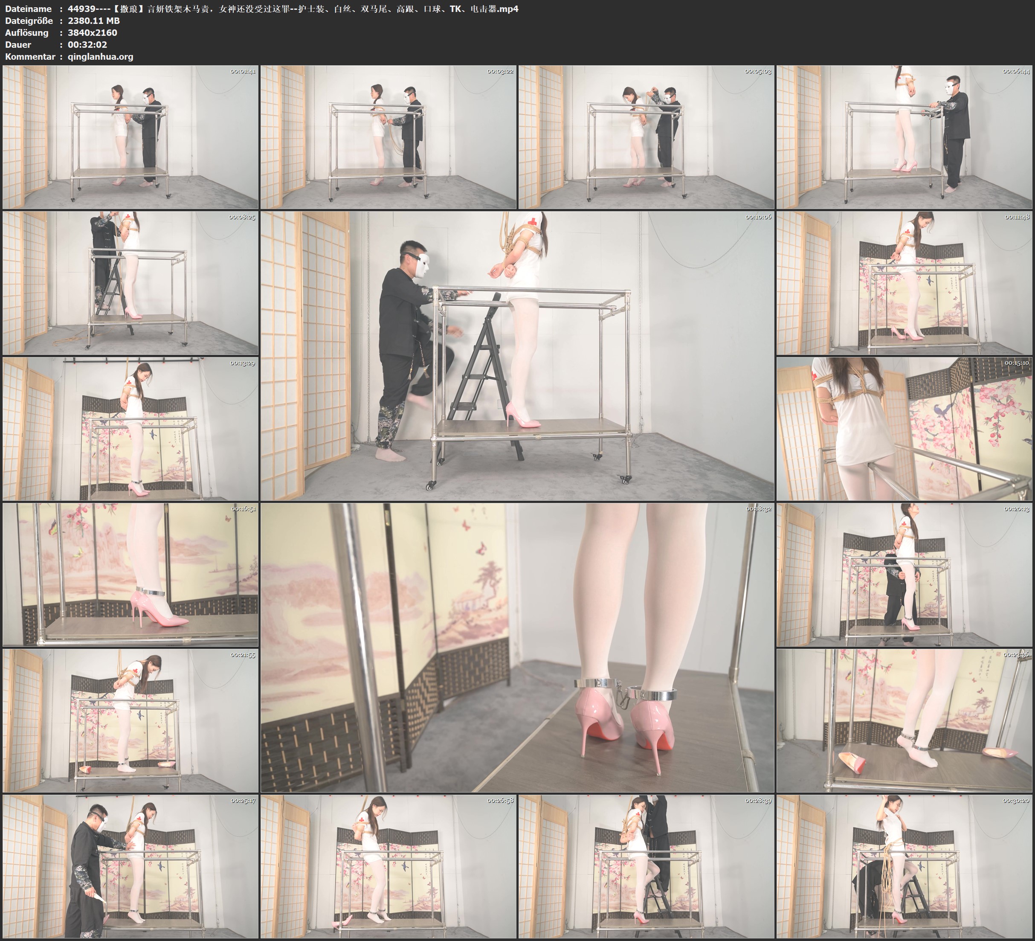The image size is (1035, 941).
Task: Click the qinglanhua.org comment text
Action: [101, 56]
